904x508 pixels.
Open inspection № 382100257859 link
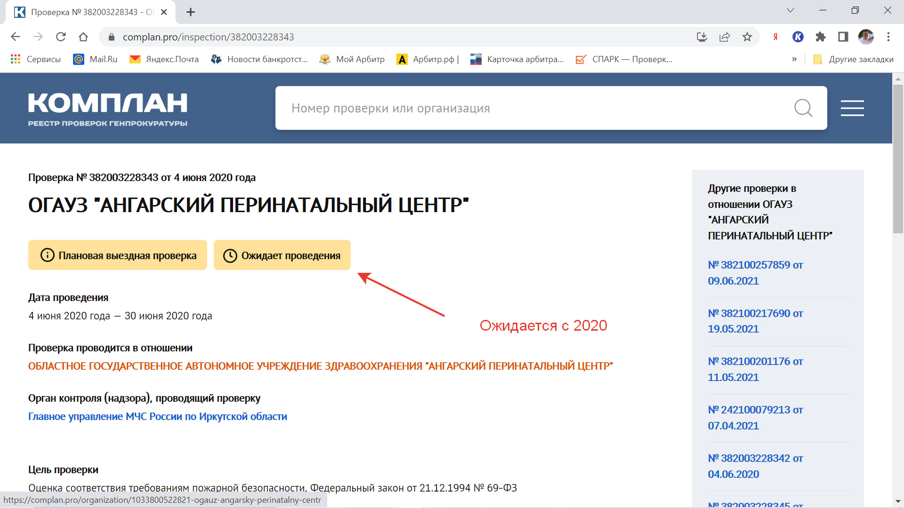755,273
